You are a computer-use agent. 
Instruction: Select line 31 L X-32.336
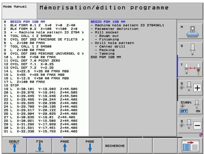coord(41,131)
